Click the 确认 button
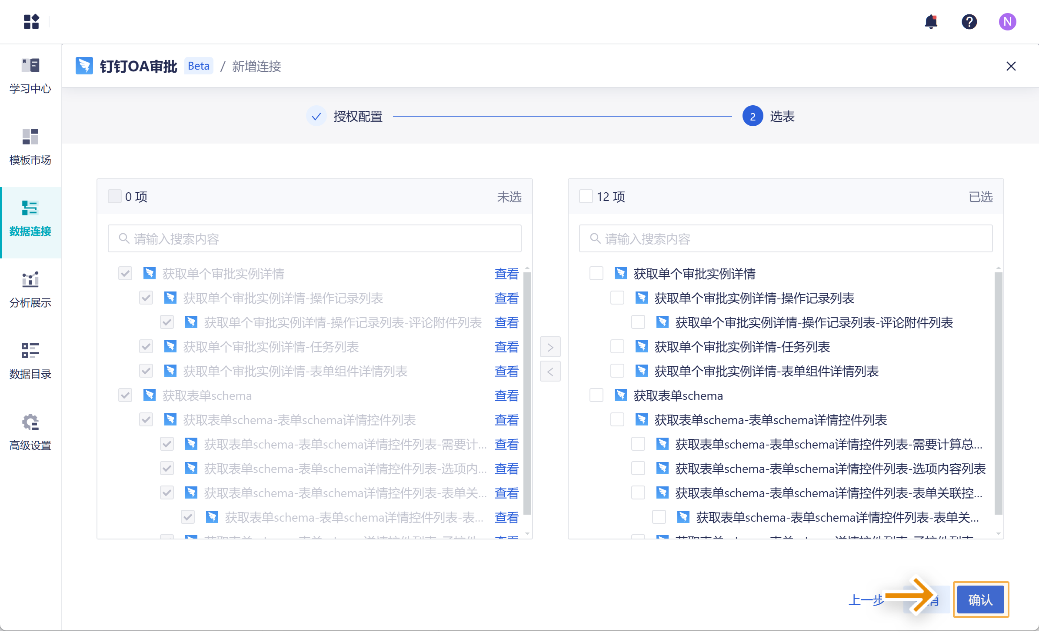1039x633 pixels. [x=980, y=600]
